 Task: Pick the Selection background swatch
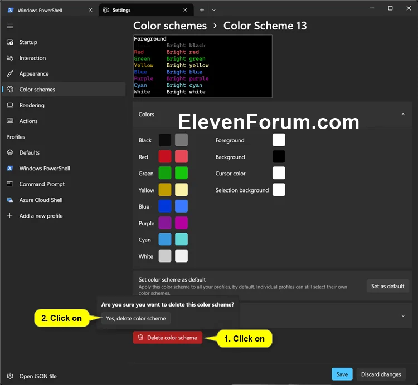(x=279, y=190)
